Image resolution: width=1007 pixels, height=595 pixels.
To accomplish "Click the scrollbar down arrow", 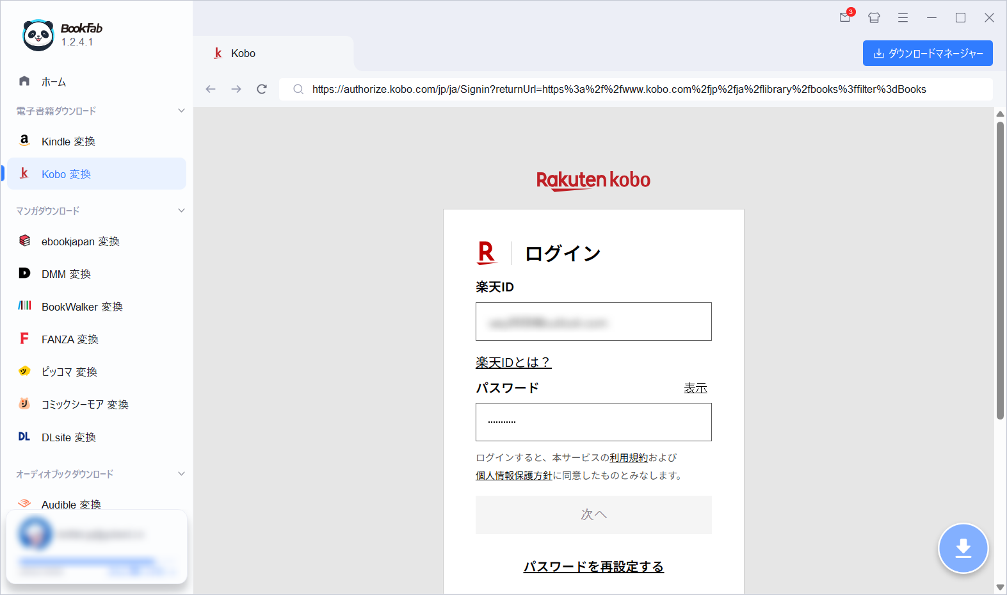I will (1000, 587).
